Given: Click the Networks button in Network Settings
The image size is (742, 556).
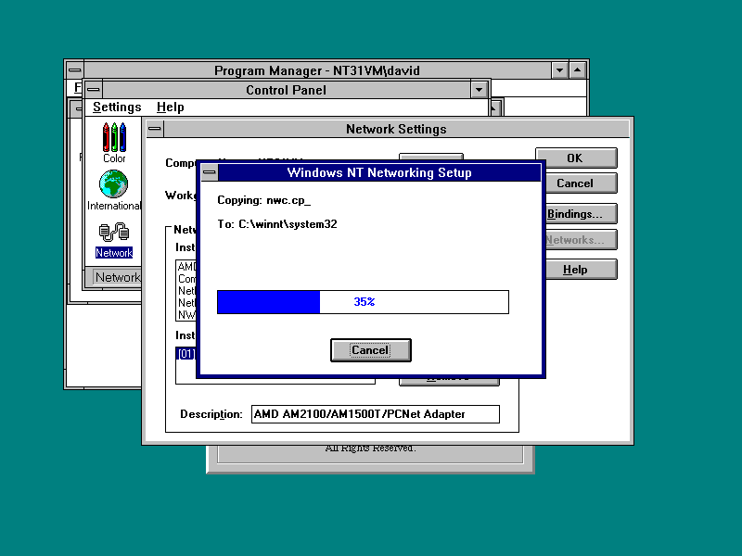Looking at the screenshot, I should point(582,240).
